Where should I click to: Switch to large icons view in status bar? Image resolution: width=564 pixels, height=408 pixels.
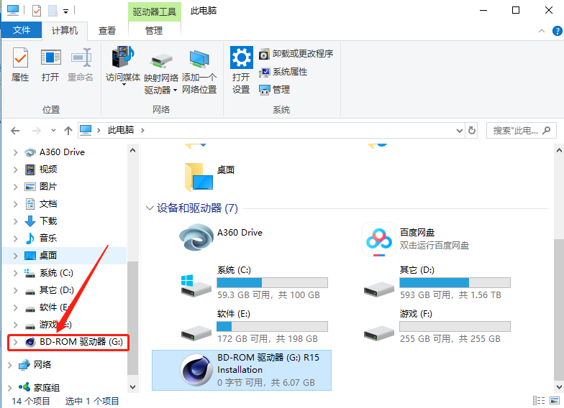(555, 401)
